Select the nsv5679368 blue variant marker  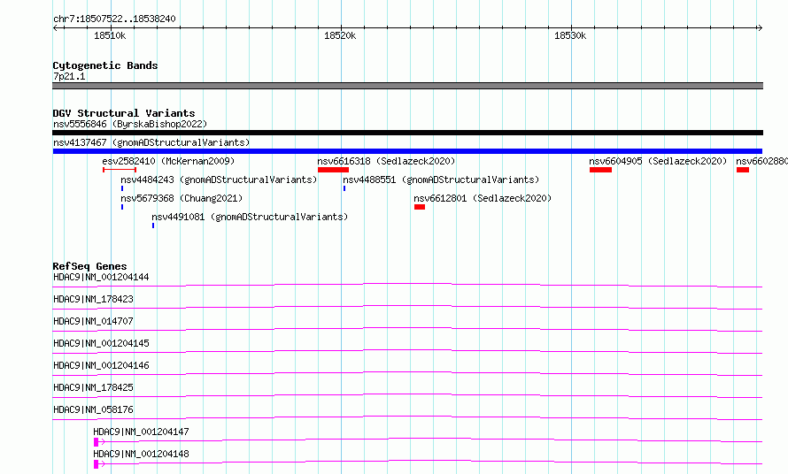click(122, 207)
